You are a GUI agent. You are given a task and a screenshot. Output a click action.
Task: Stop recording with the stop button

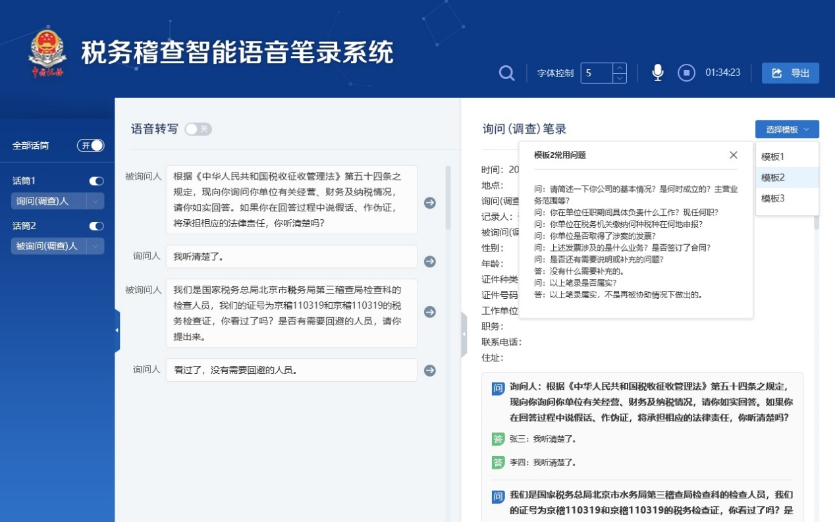686,72
